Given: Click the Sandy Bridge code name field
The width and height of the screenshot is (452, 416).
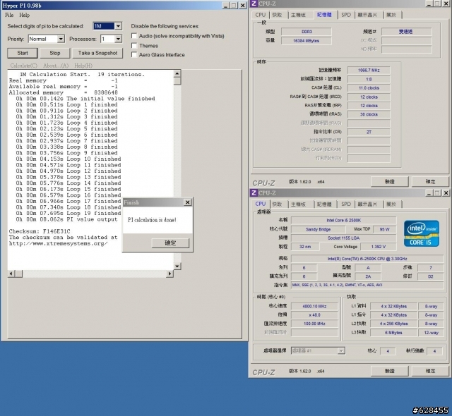Looking at the screenshot, I should (318, 229).
